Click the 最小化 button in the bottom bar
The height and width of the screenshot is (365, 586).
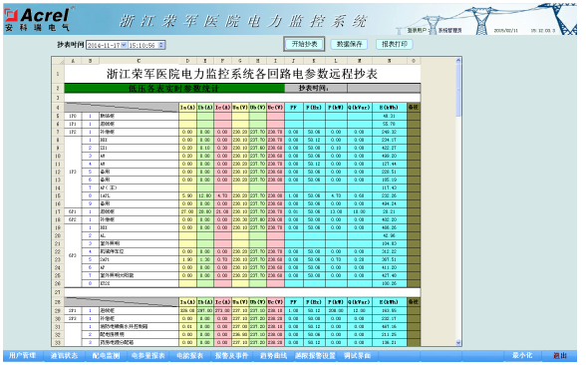(x=522, y=356)
